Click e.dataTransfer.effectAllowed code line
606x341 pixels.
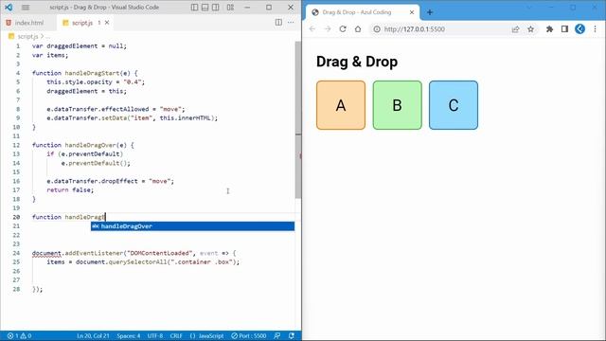[x=116, y=110]
